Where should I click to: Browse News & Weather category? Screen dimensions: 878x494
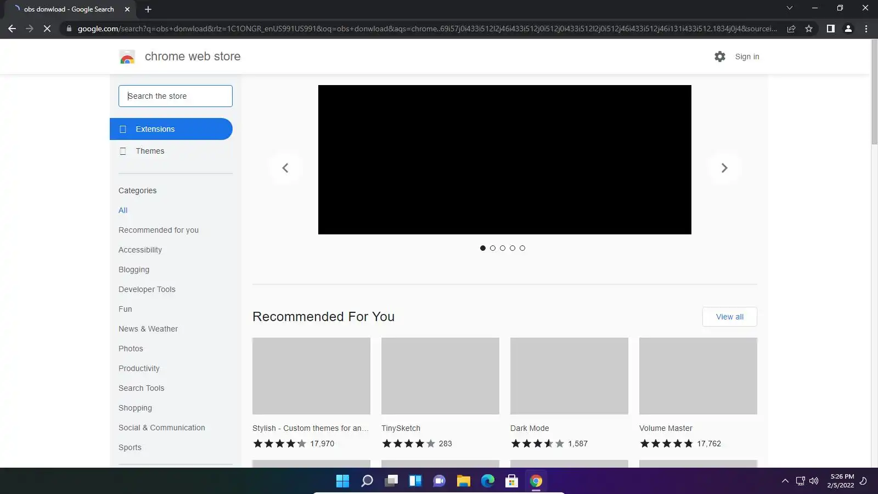tap(148, 329)
